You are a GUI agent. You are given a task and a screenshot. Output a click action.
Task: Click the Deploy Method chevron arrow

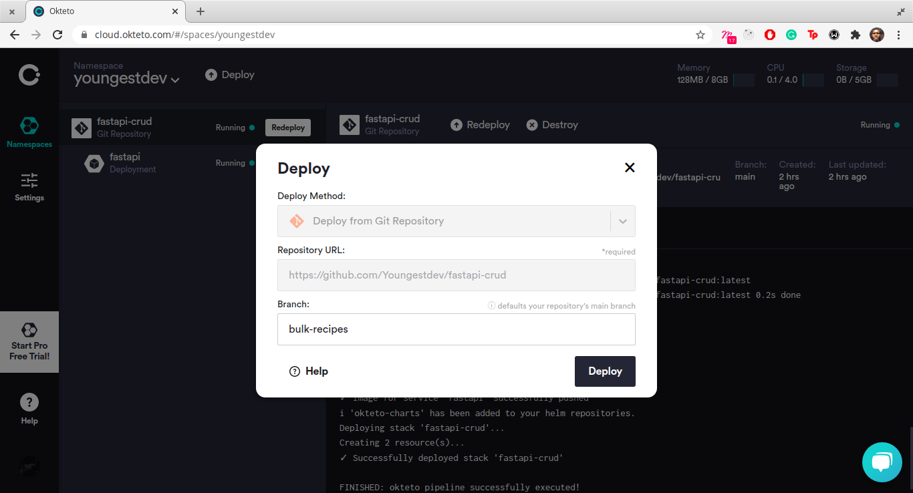[623, 221]
